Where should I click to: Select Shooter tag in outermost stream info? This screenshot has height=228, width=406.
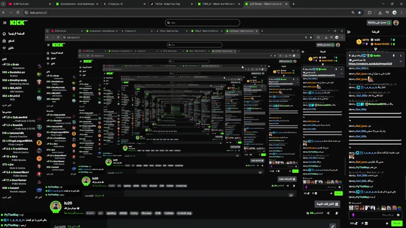point(147,213)
